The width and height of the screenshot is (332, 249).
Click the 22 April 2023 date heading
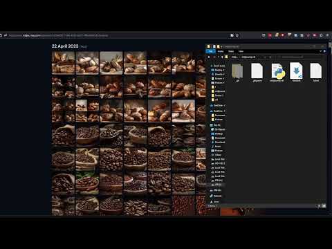pos(65,46)
